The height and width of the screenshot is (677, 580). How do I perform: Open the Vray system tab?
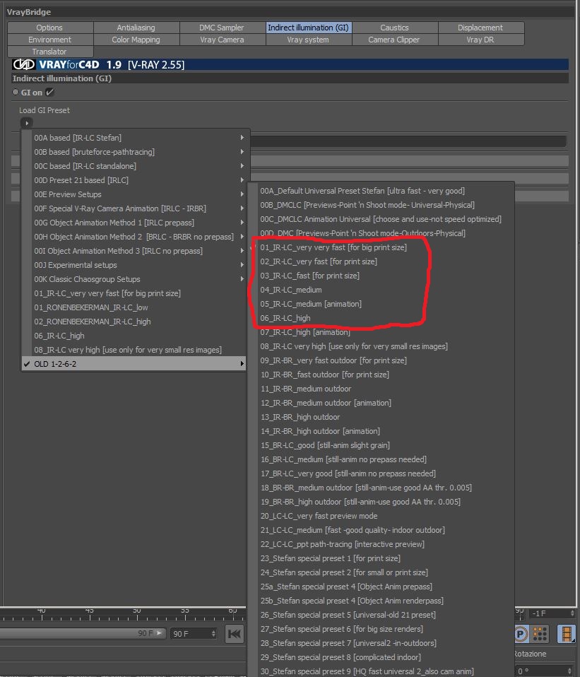(309, 40)
